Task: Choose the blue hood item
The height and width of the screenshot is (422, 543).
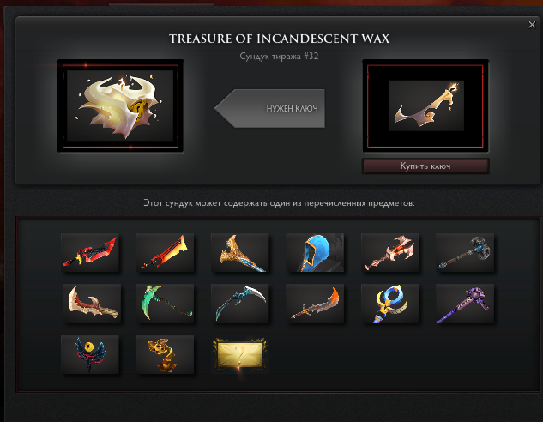Action: click(x=315, y=252)
